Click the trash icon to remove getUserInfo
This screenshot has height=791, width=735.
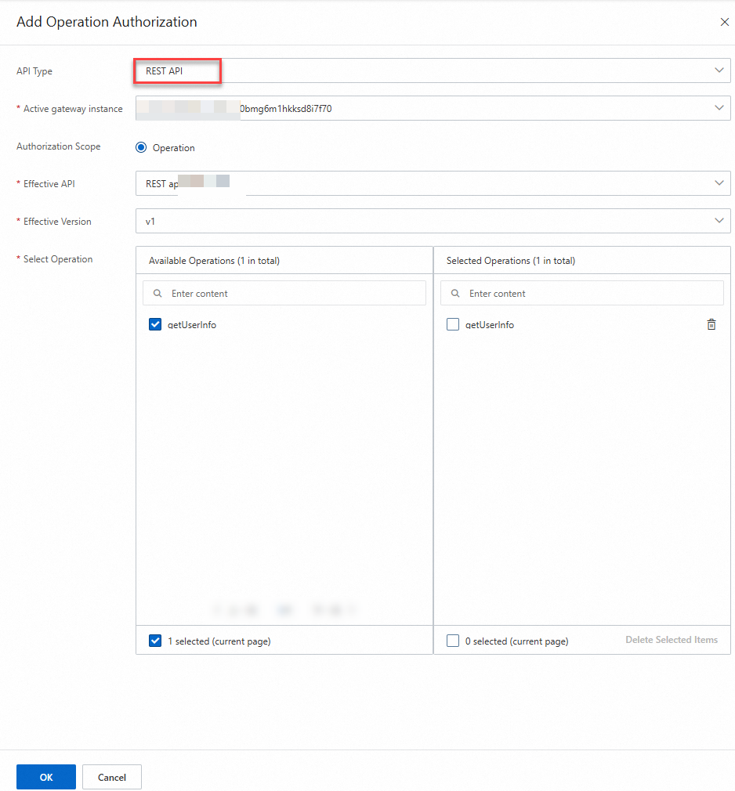click(x=711, y=323)
